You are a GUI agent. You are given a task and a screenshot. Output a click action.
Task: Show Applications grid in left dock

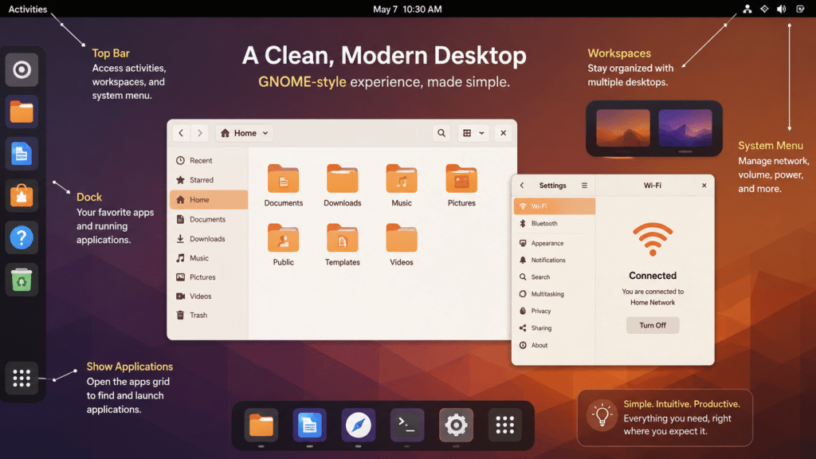(x=22, y=378)
